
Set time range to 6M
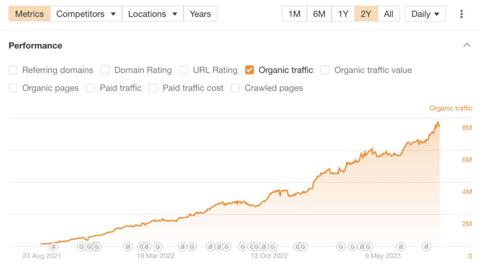(x=319, y=14)
